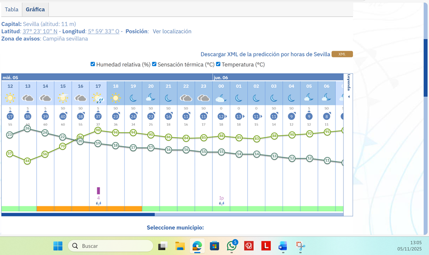Click the Sevilla (altitud: 11 m) link
Screen dimensions: 429x255
49,24
